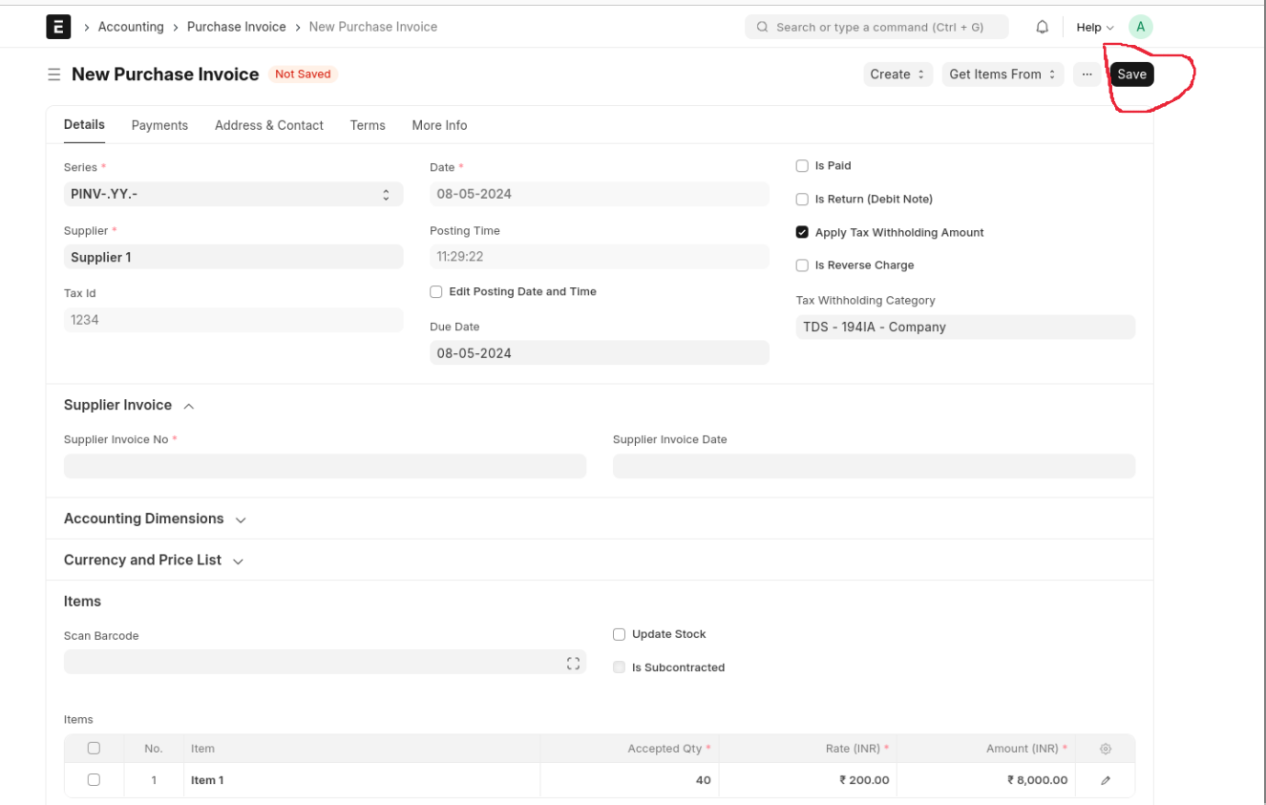Open items table settings gear icon
This screenshot has height=805, width=1266.
(1106, 749)
